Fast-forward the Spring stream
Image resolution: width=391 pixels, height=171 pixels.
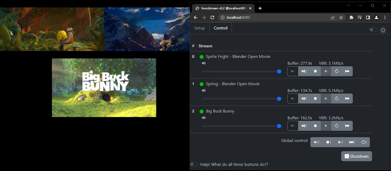pyautogui.click(x=347, y=99)
